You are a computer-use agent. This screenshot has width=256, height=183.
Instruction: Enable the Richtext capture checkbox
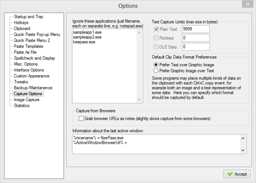[156, 38]
